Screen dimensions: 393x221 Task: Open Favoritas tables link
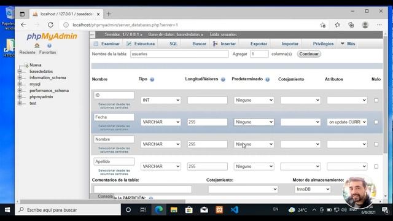coord(47,52)
